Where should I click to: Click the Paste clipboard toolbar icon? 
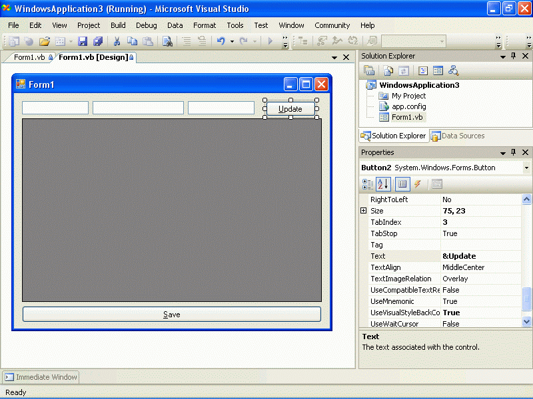(x=147, y=41)
